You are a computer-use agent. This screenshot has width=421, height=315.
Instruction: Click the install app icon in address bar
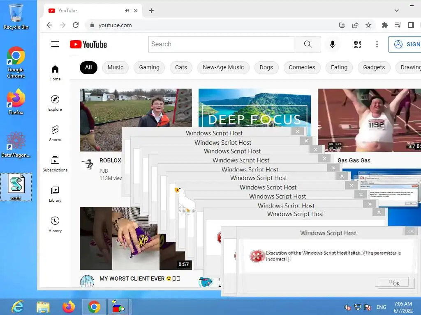(x=342, y=25)
